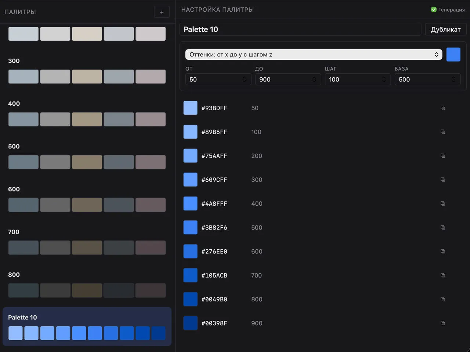Select the Palette 10 item in palettes list
This screenshot has width=470, height=352.
click(x=87, y=326)
